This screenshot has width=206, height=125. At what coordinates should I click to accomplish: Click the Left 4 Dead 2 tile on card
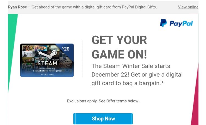coord(28,60)
